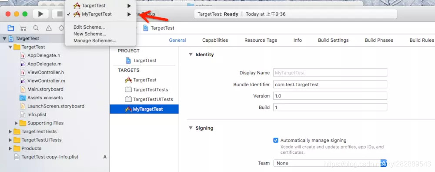
Task: Switch to the Capabilities tab
Action: (x=215, y=40)
